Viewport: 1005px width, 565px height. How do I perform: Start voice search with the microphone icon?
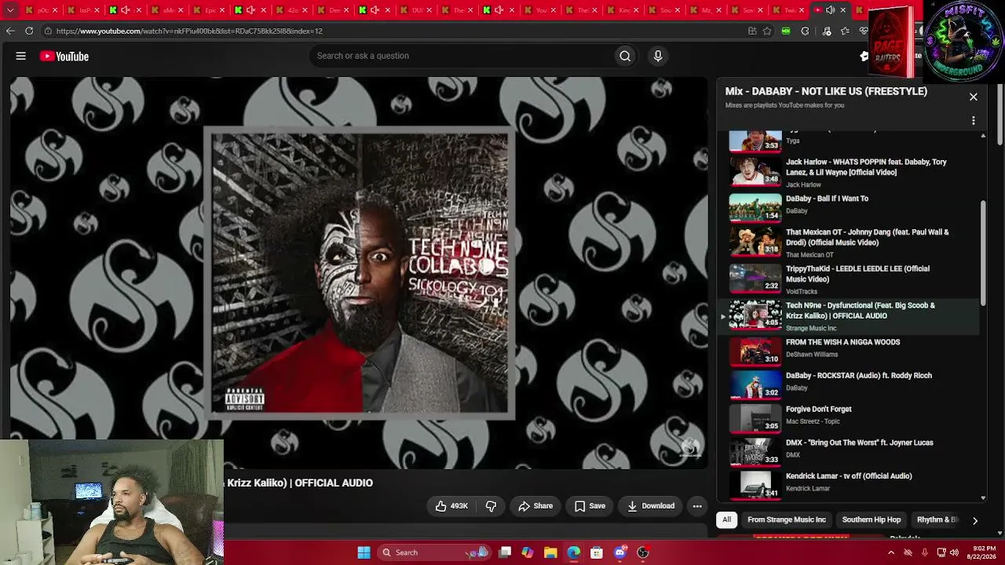tap(658, 56)
